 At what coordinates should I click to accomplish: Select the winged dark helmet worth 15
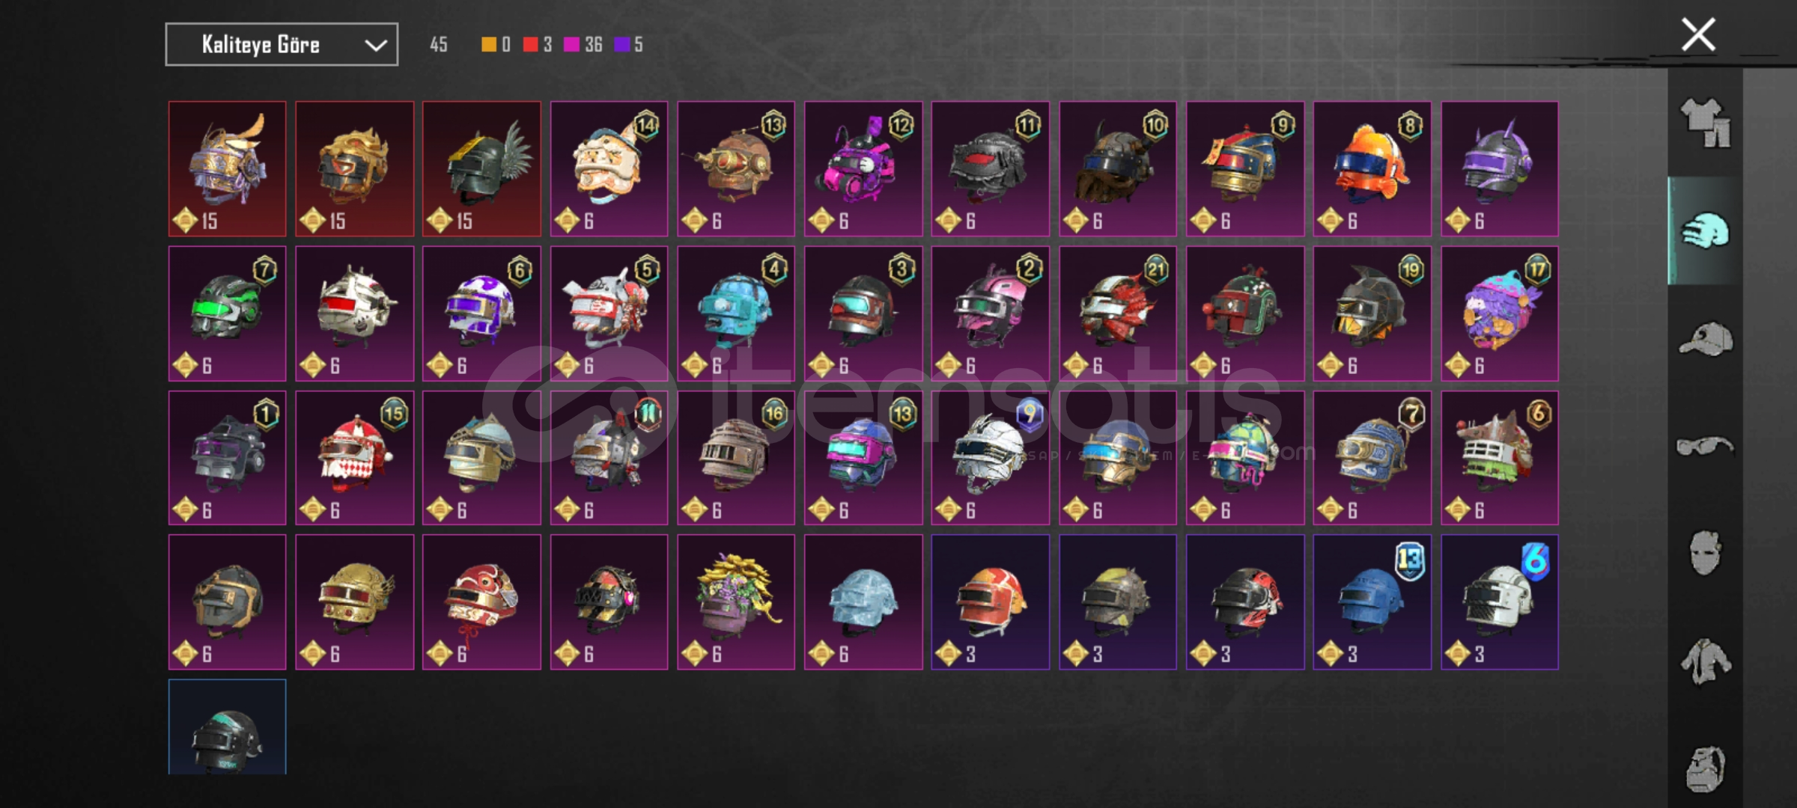481,169
